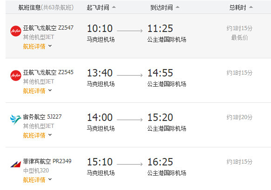
Task: Click Cebu Pacific logo for flight 5J227
Action: [15, 120]
